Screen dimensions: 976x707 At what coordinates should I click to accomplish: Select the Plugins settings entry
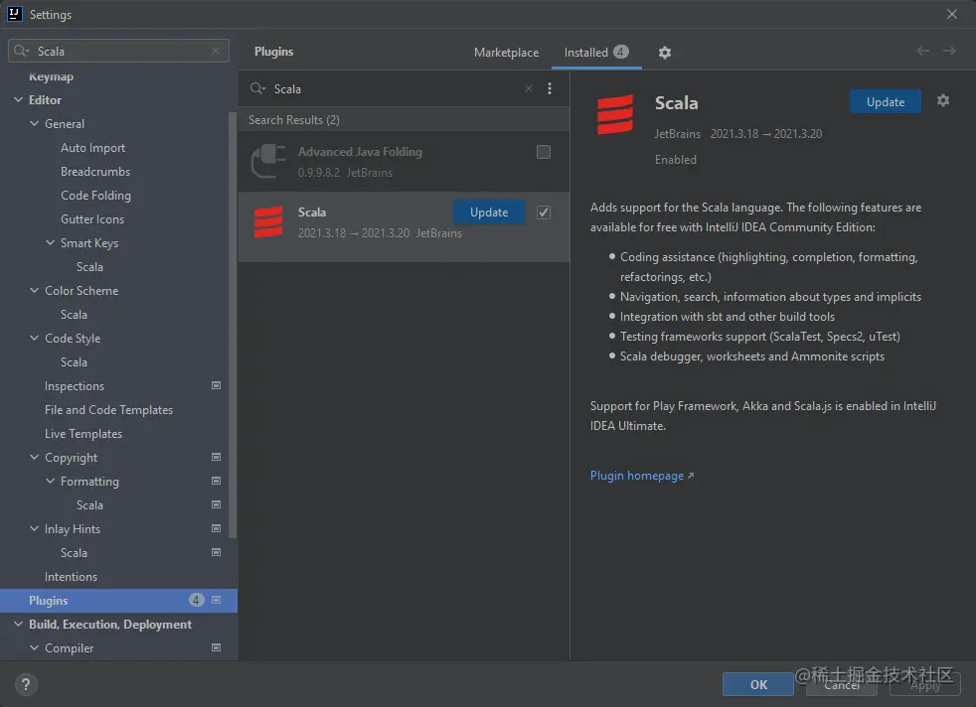(x=118, y=601)
